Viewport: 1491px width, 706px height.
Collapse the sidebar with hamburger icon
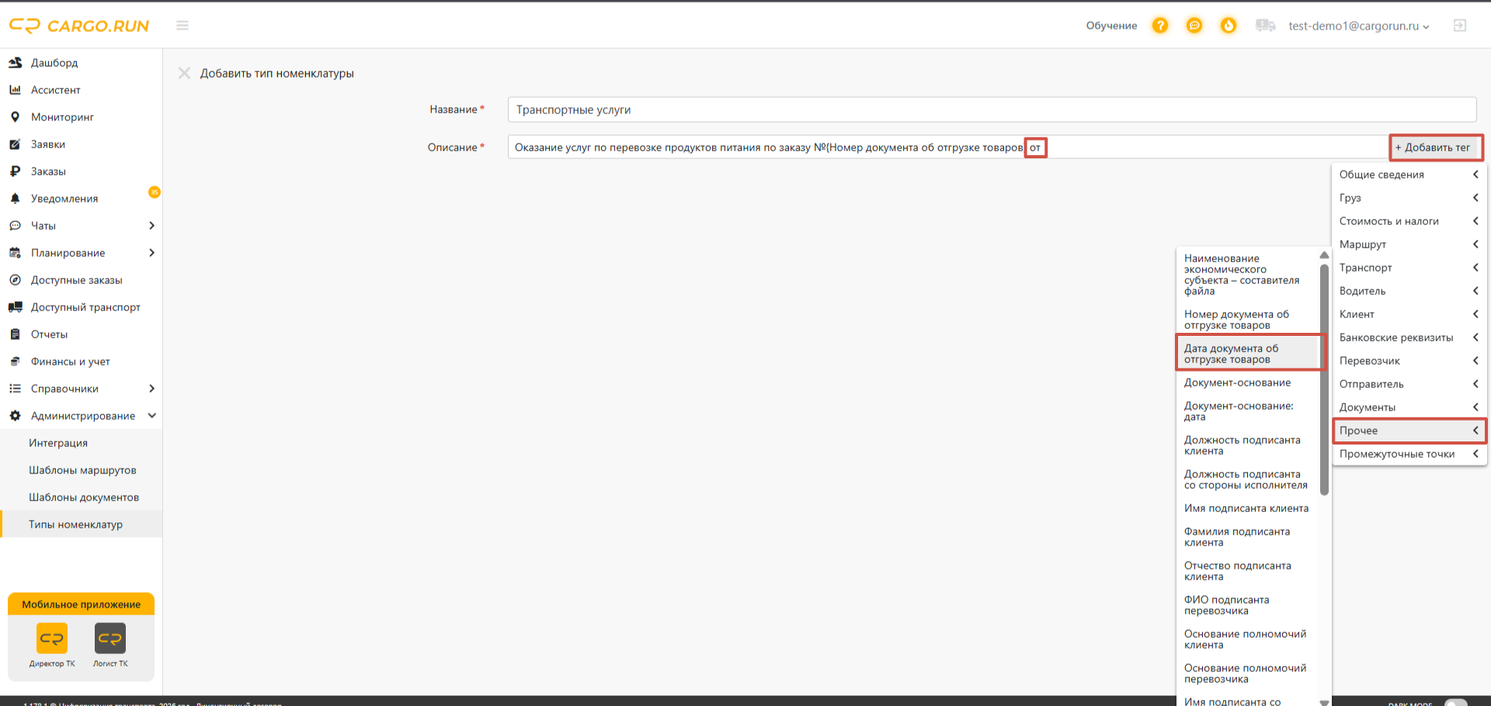182,26
